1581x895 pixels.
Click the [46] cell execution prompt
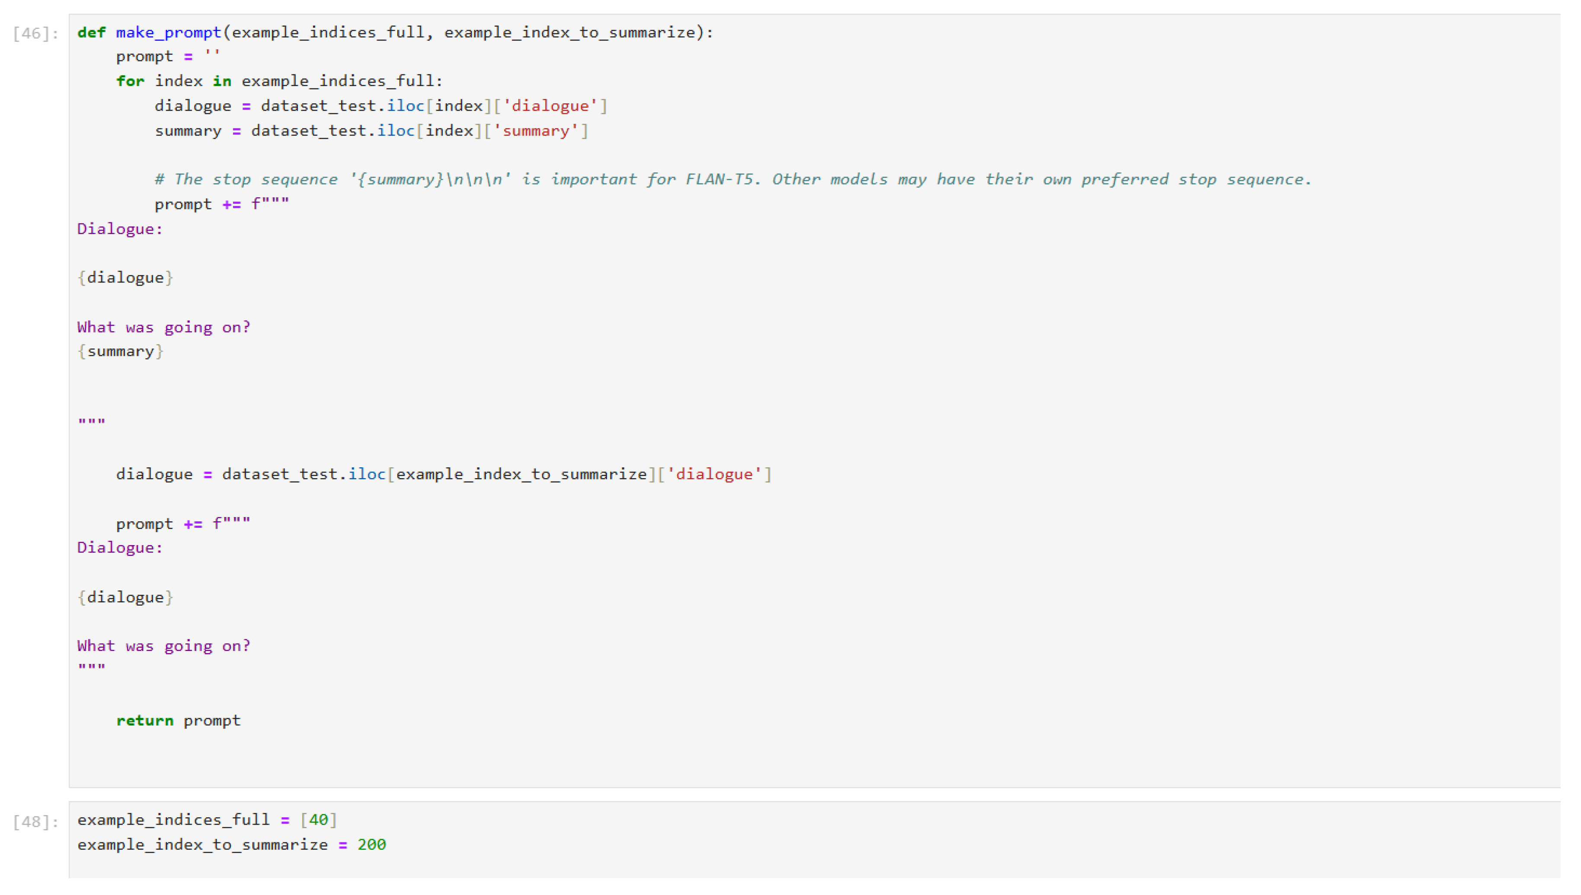tap(35, 33)
